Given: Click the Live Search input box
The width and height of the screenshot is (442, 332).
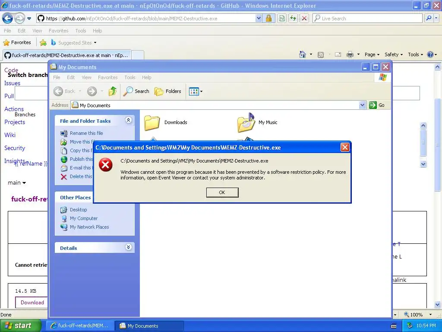Looking at the screenshot, I should [x=368, y=18].
